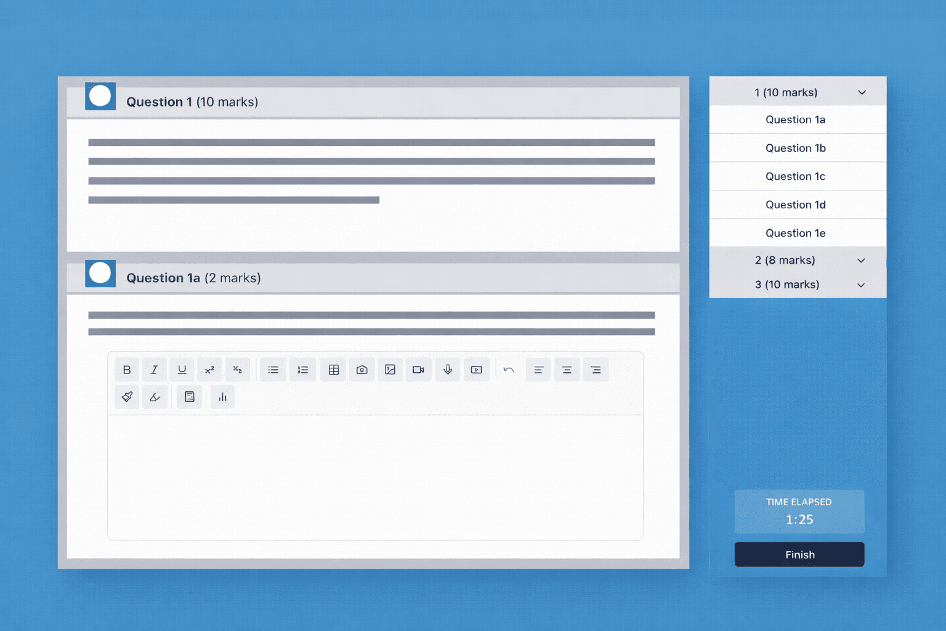The height and width of the screenshot is (631, 946).
Task: Insert an image into your answer
Action: tap(390, 369)
